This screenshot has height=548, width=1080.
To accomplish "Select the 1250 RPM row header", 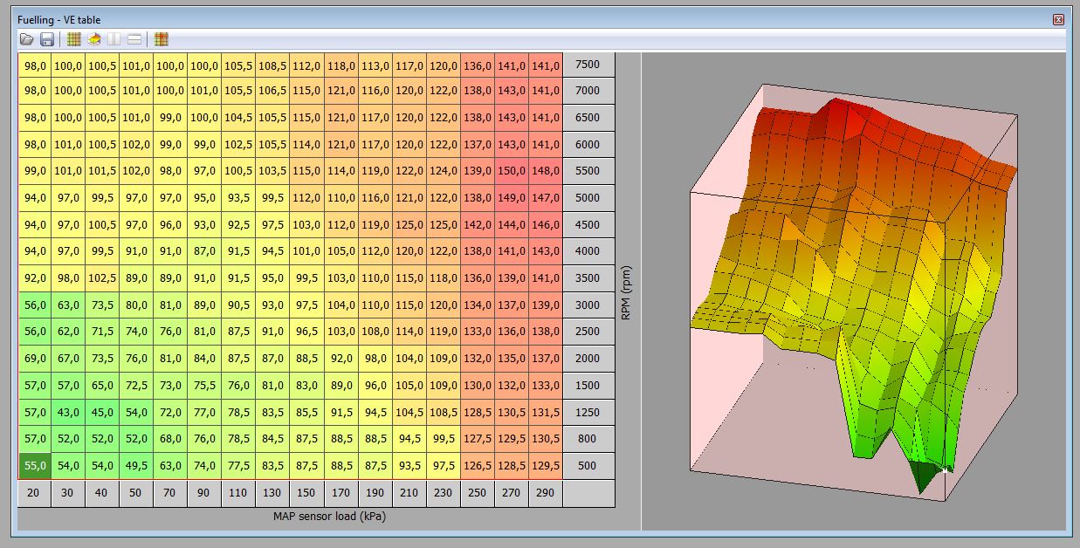I will coord(588,412).
